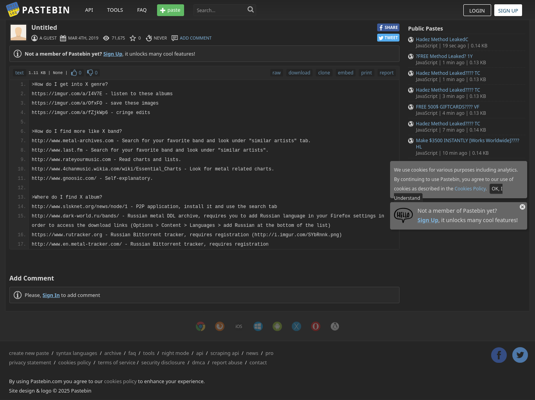Open the security disclosure footer link
The image size is (535, 400).
pyautogui.click(x=163, y=362)
